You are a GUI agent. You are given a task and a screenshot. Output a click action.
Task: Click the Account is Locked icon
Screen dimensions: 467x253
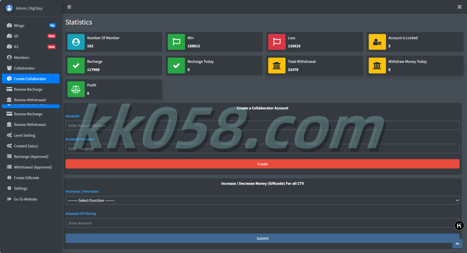(377, 42)
